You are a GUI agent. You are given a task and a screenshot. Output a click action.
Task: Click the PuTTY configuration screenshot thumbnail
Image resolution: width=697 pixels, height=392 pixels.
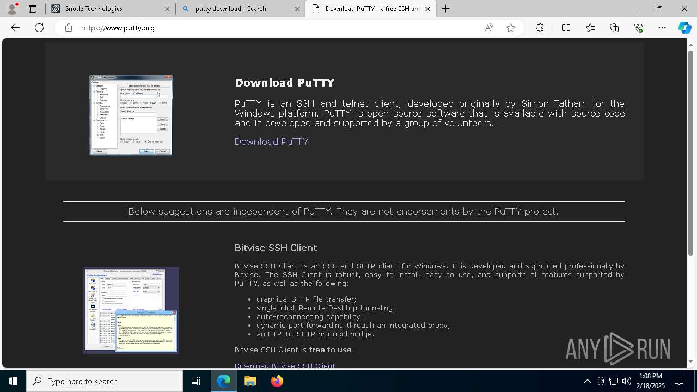coord(131,115)
